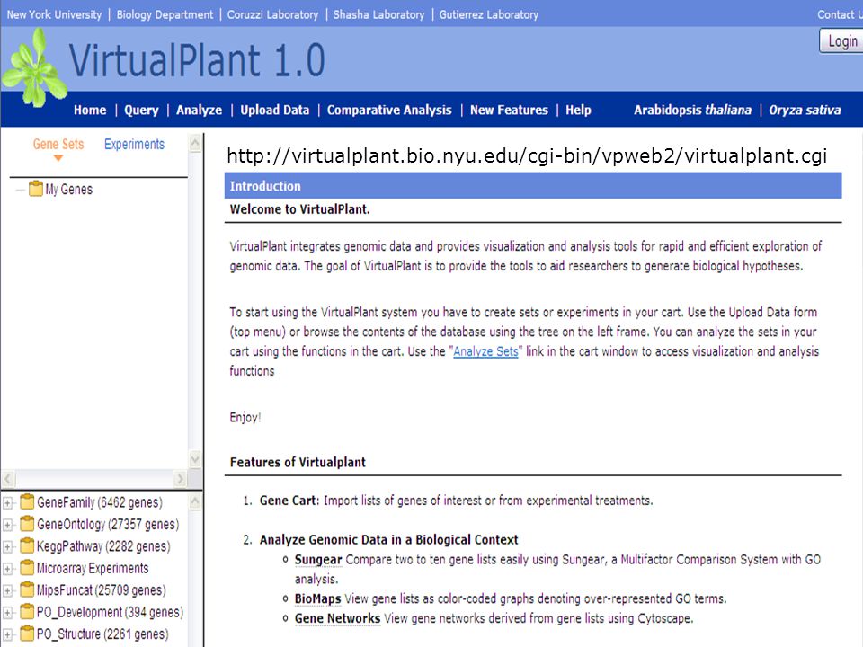The image size is (863, 647).
Task: Click the MipsFuncat folder icon
Action: 27,589
